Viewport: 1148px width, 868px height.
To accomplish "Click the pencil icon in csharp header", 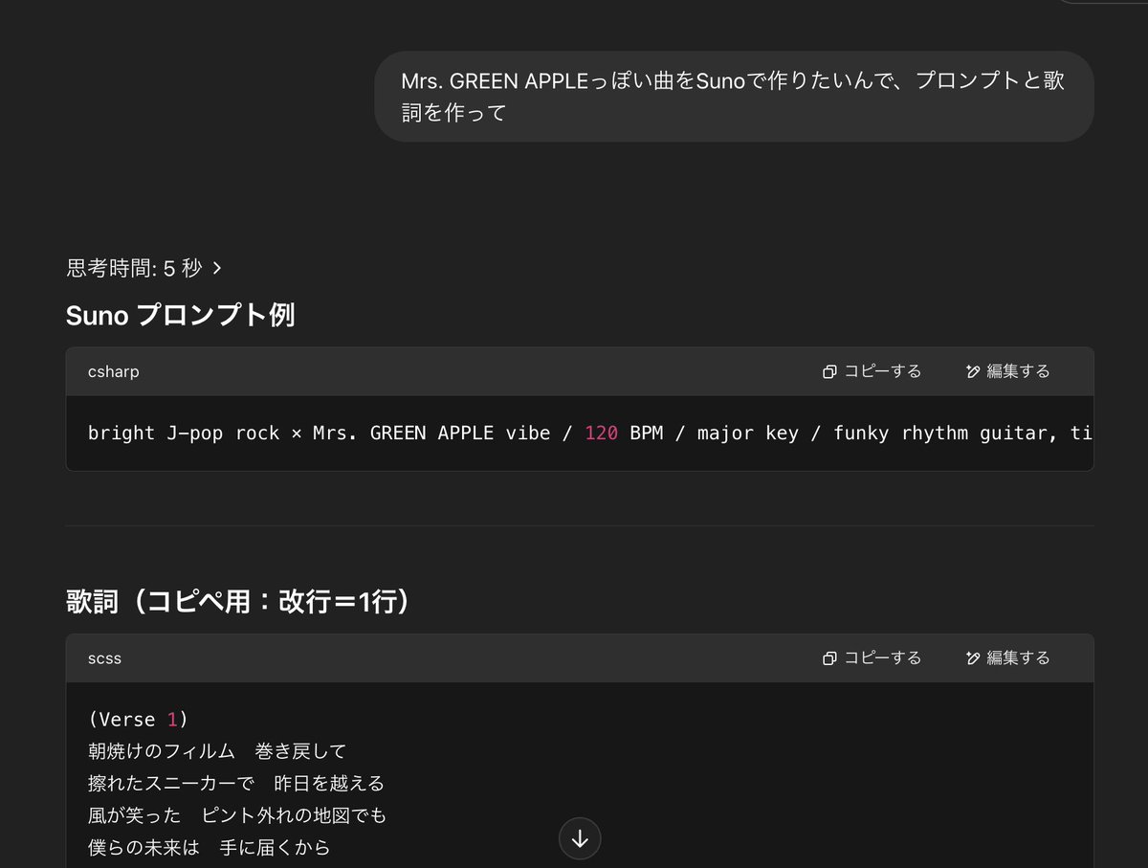I will [974, 371].
